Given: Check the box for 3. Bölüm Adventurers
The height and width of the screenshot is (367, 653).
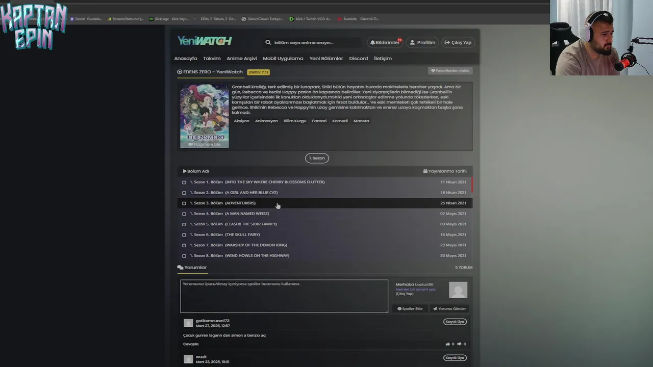Looking at the screenshot, I should click(x=184, y=203).
